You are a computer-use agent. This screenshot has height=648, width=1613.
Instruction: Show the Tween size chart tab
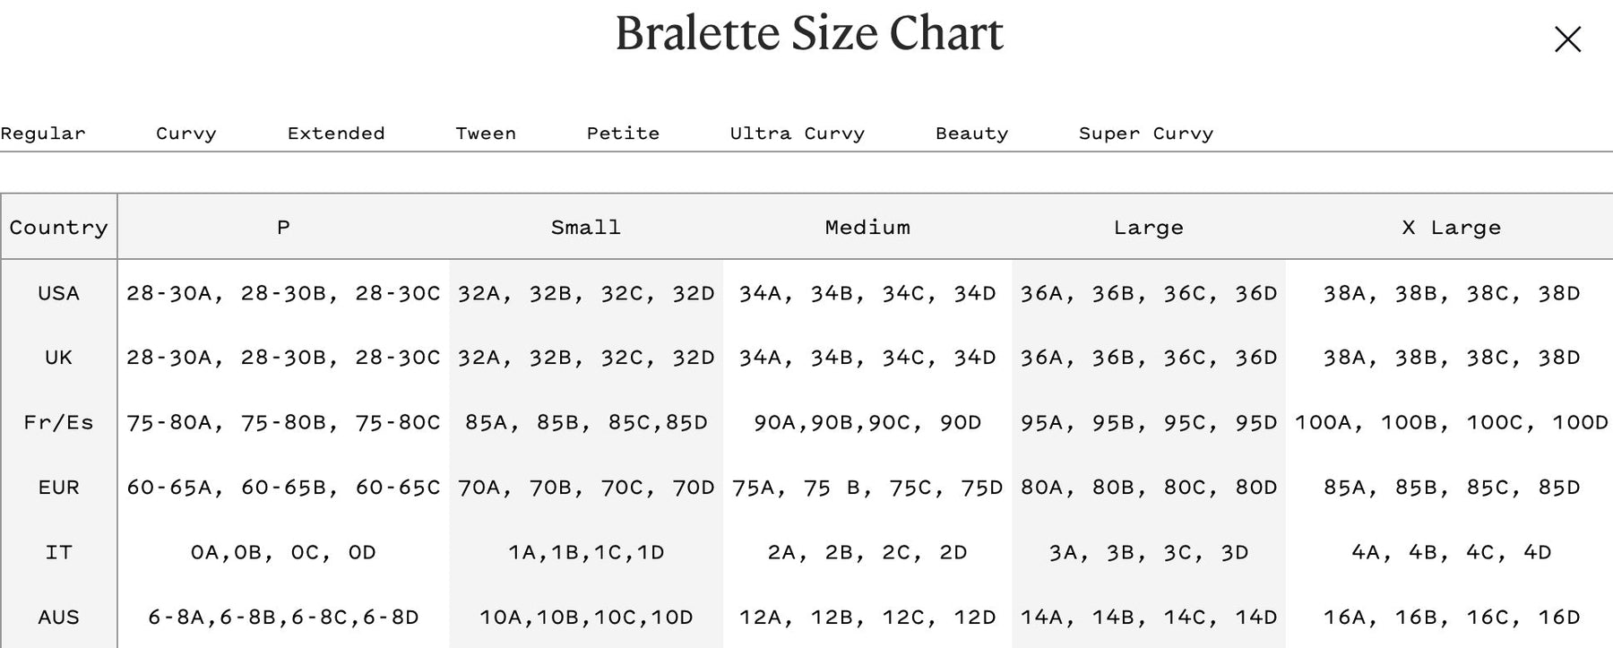[486, 134]
